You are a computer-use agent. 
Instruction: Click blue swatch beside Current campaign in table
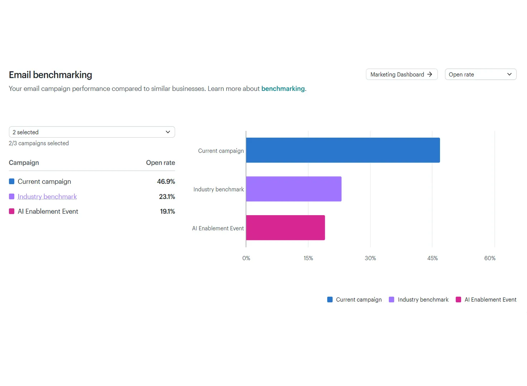(x=11, y=182)
